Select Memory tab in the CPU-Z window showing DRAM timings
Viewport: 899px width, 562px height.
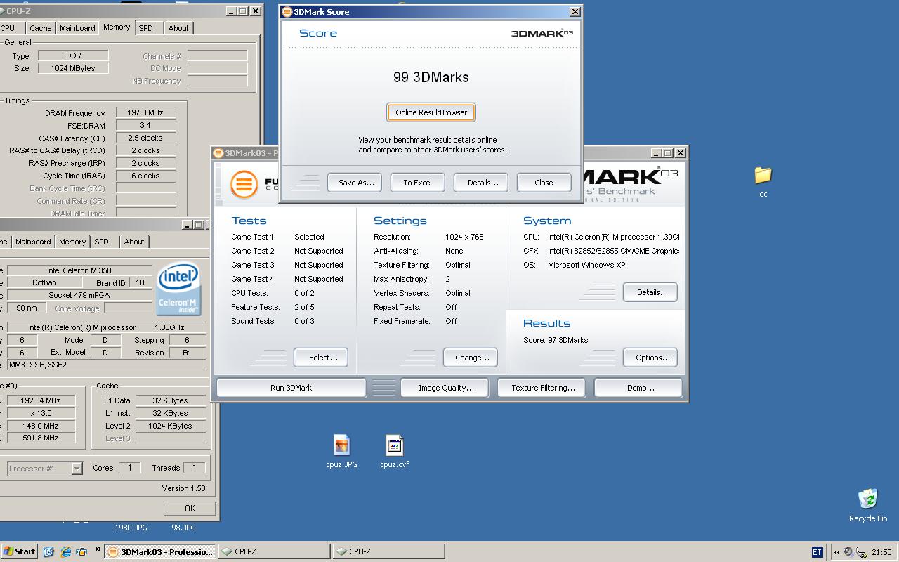[117, 27]
